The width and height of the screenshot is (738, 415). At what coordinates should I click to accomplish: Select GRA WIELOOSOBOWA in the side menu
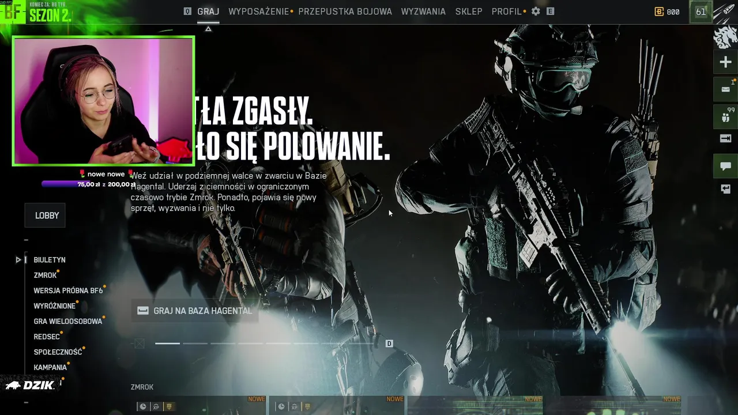68,322
